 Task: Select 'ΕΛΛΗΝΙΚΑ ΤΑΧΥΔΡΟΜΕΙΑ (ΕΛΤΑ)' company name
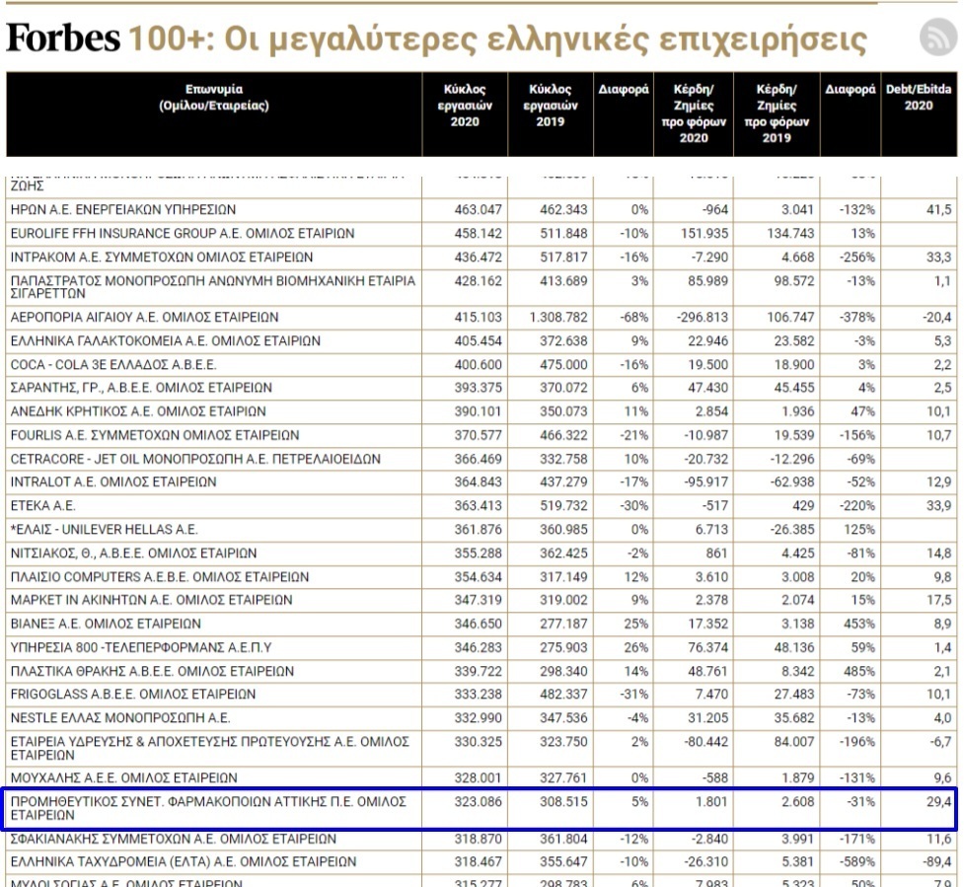[x=184, y=861]
